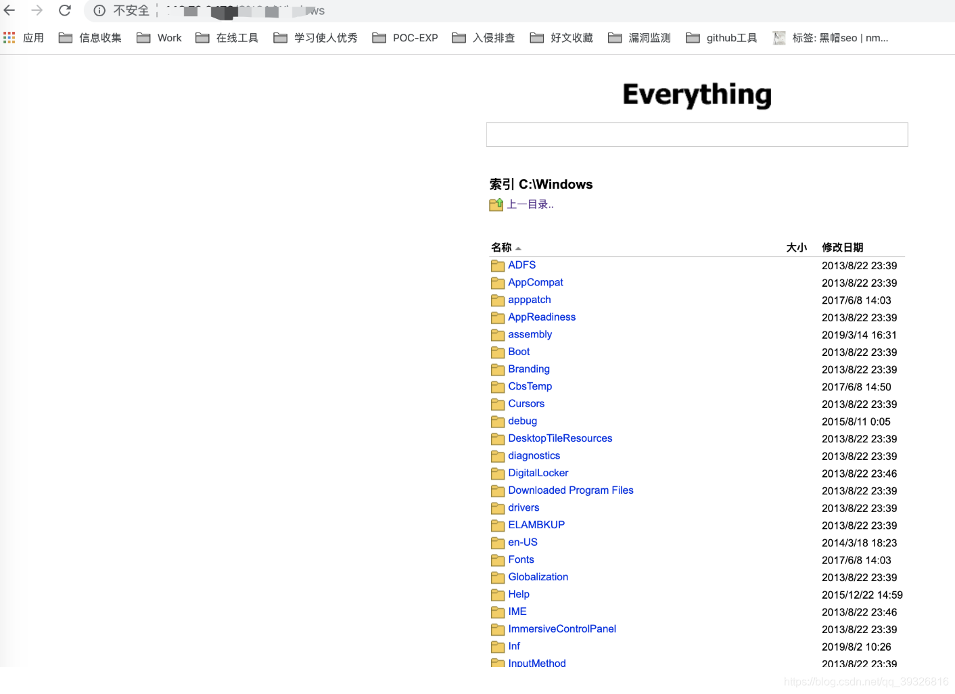Click the folder icon beside Help

(498, 595)
